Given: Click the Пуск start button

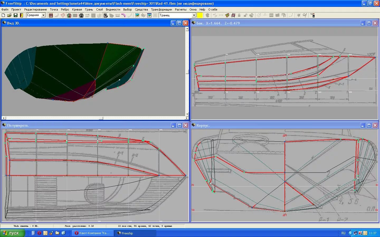Looking at the screenshot, I should tap(12, 233).
